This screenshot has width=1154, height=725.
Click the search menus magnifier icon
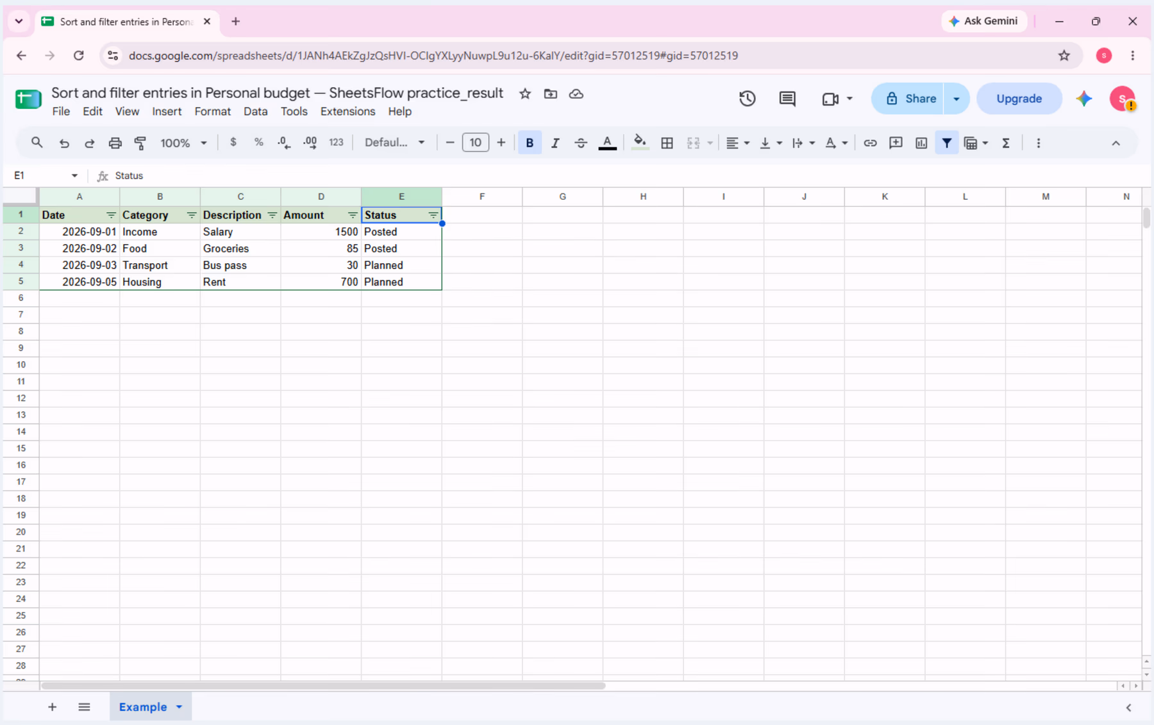37,143
